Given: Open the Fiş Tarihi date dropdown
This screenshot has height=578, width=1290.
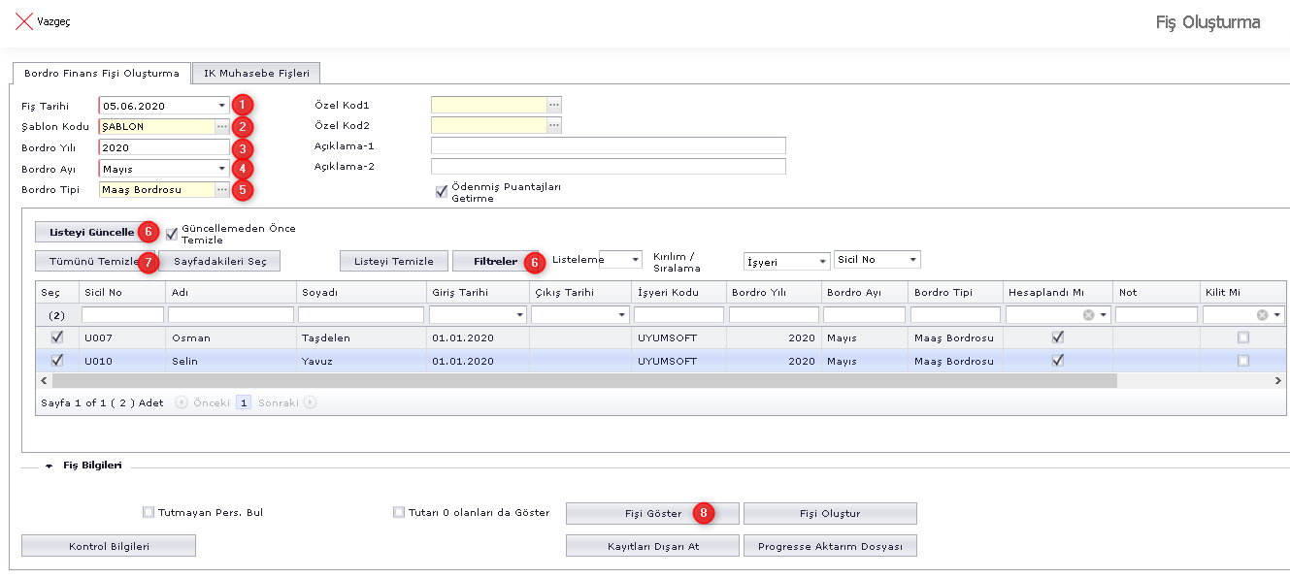Looking at the screenshot, I should coord(222,106).
